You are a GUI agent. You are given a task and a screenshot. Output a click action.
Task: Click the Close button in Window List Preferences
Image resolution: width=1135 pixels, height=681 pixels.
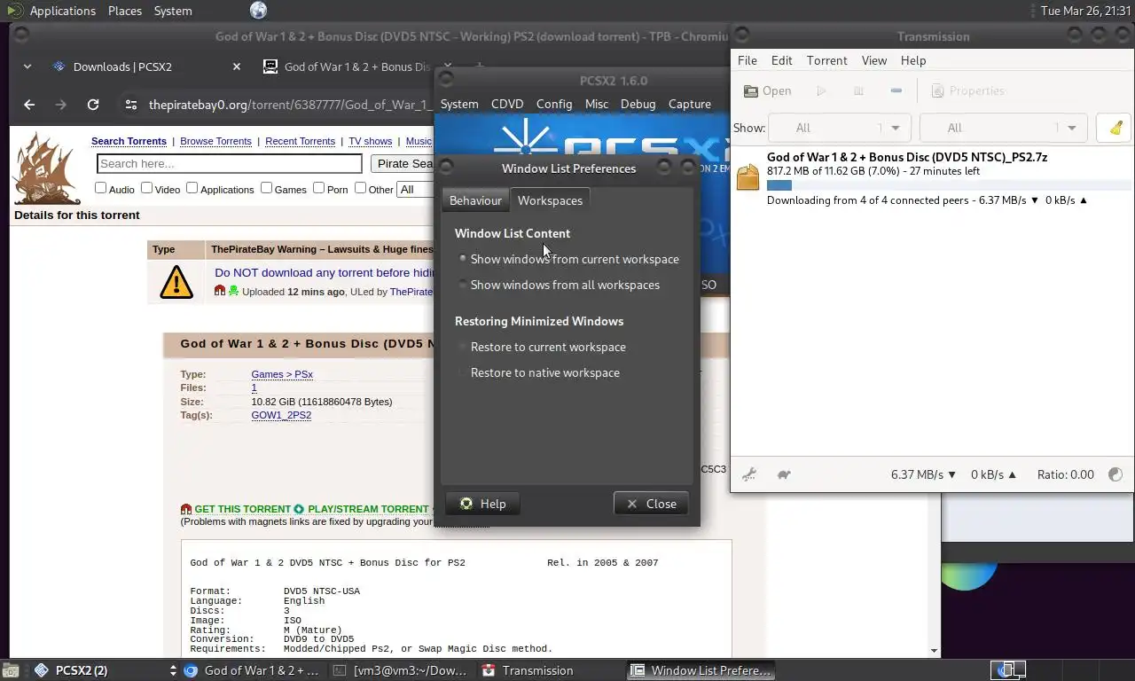(x=651, y=504)
